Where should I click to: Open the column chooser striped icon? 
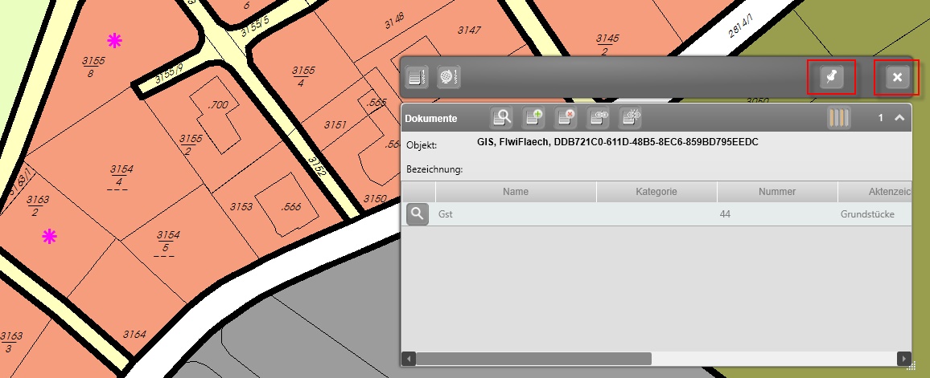coord(838,118)
